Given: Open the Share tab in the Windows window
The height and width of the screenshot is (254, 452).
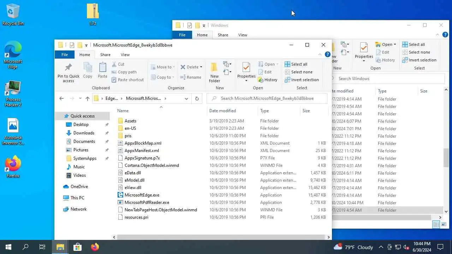Looking at the screenshot, I should [223, 35].
